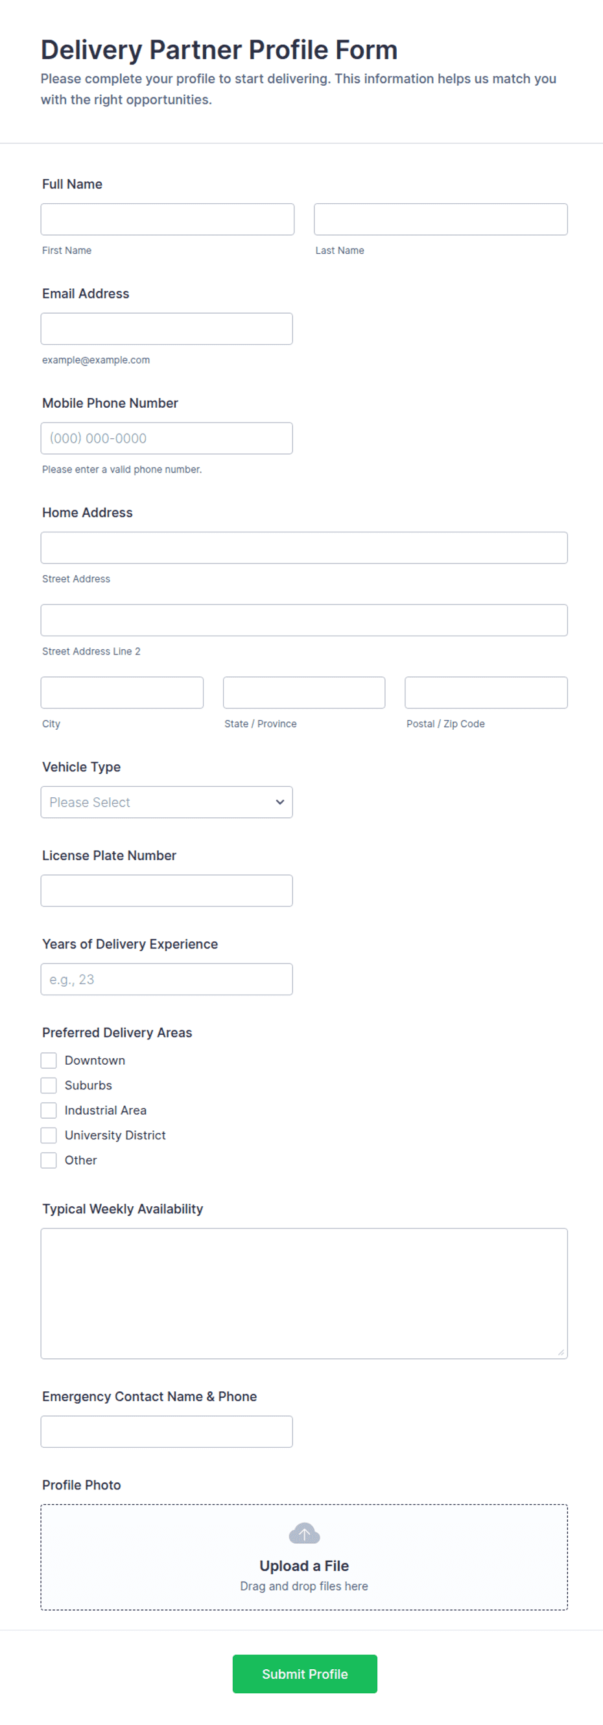Open the Vehicle Type Please Select dropdown
The height and width of the screenshot is (1725, 603).
[x=167, y=802]
